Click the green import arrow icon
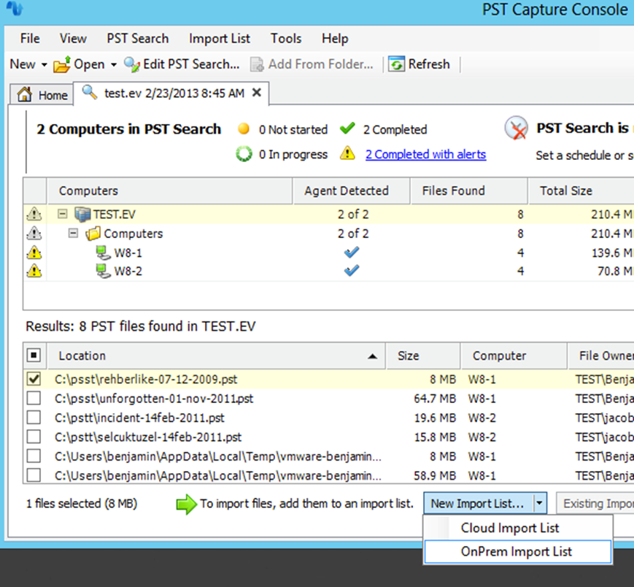The width and height of the screenshot is (634, 587). (186, 504)
